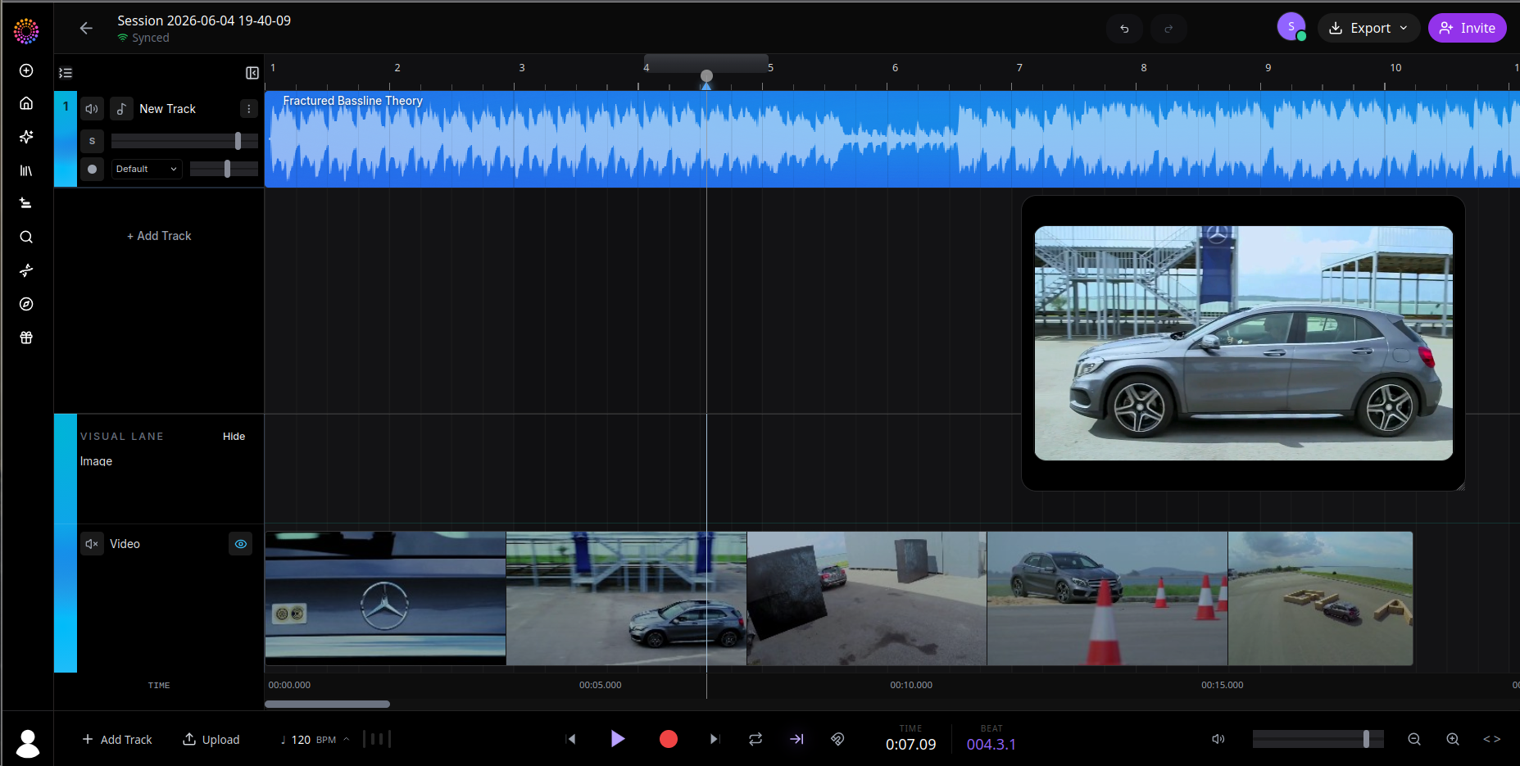Open the track list icon above tracks
Screen dimensions: 1520x766
tap(66, 73)
